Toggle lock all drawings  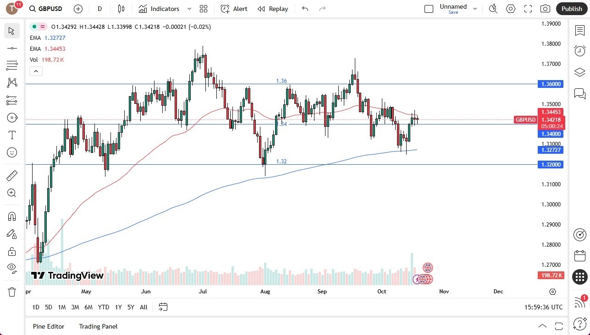pyautogui.click(x=12, y=251)
